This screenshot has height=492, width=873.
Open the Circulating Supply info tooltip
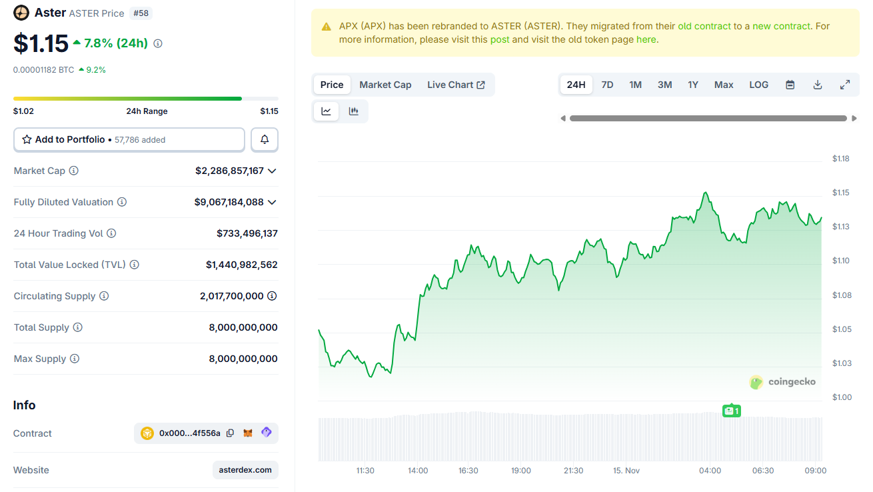coord(105,296)
